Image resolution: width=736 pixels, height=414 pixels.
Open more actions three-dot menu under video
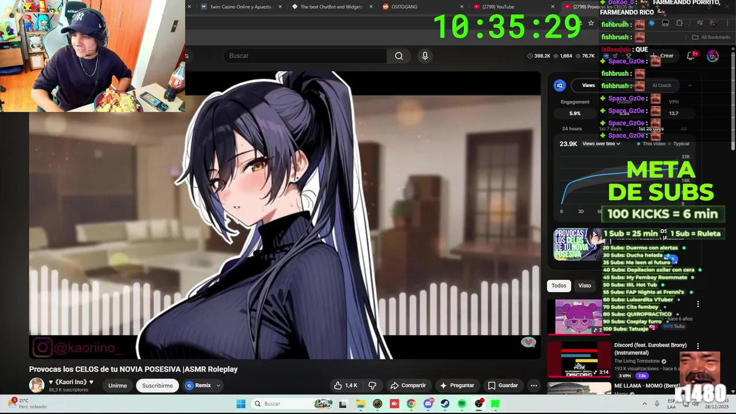click(x=534, y=385)
